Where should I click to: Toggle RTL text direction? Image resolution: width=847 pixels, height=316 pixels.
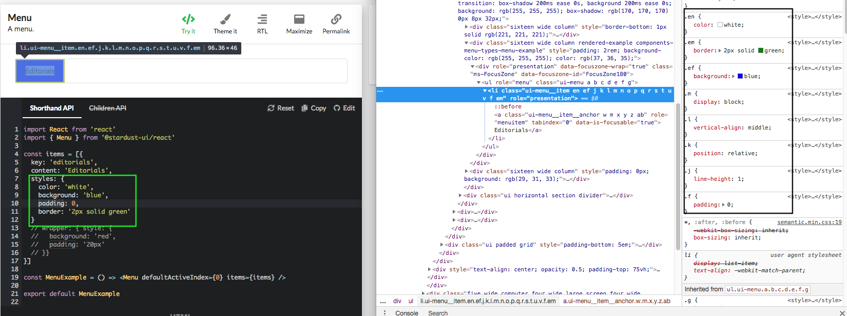pyautogui.click(x=262, y=24)
